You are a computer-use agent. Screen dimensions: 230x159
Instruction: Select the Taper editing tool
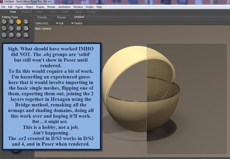coord(11,28)
